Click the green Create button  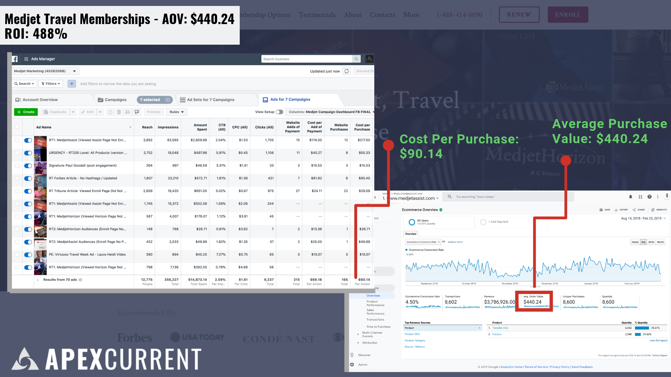[26, 112]
